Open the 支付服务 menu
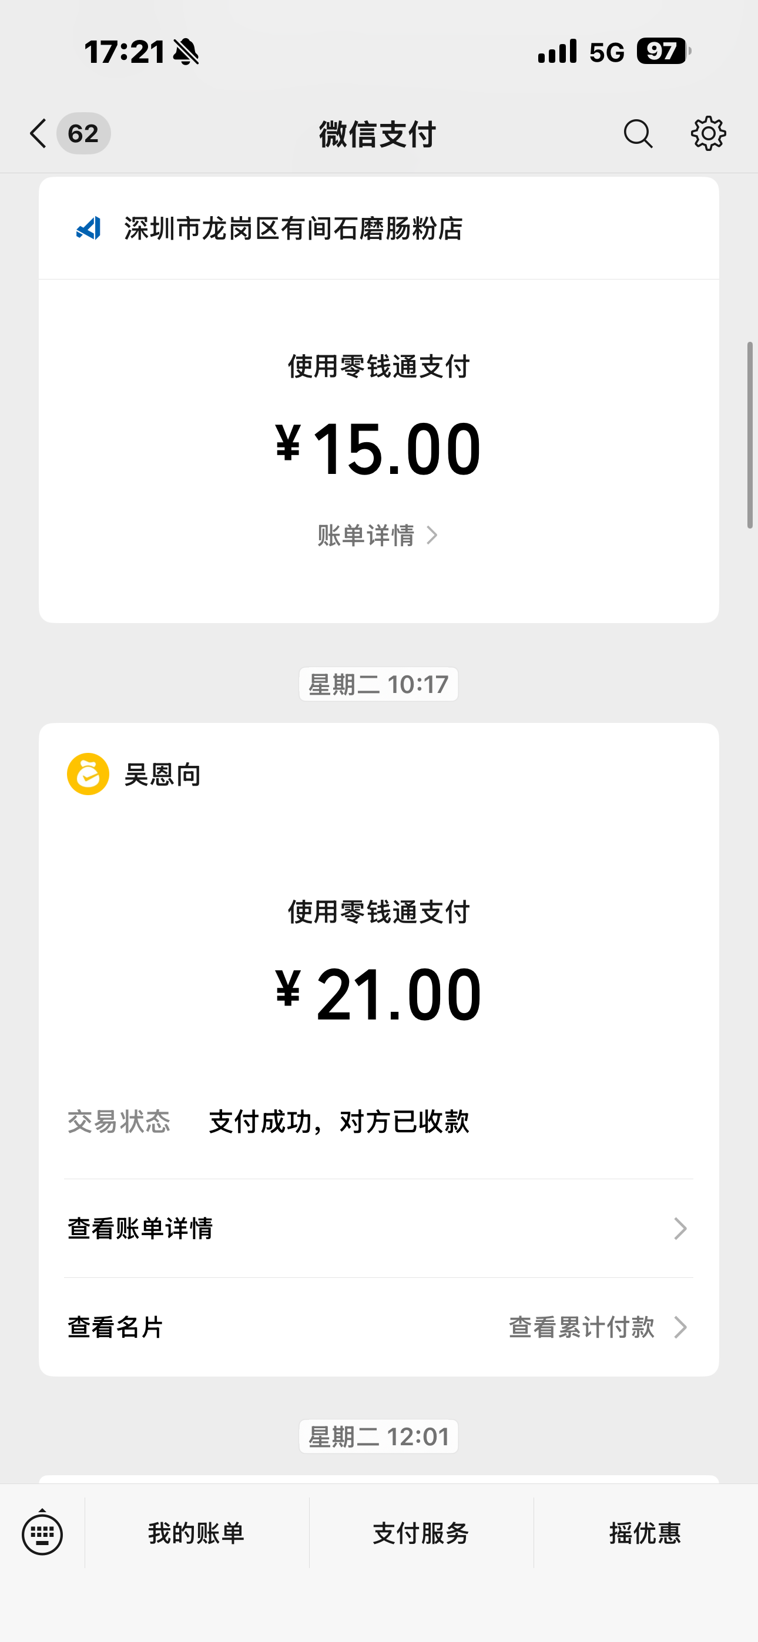The height and width of the screenshot is (1642, 758). click(x=421, y=1533)
